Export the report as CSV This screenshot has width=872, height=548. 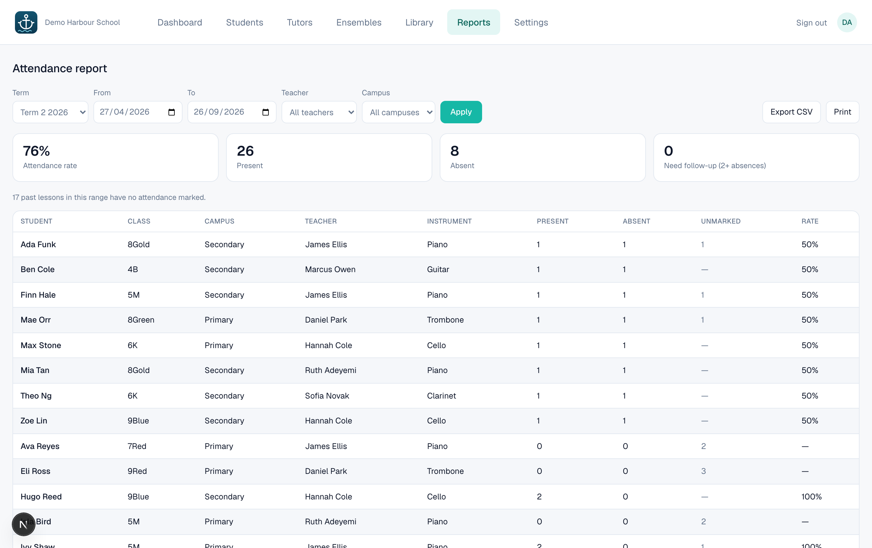click(791, 112)
